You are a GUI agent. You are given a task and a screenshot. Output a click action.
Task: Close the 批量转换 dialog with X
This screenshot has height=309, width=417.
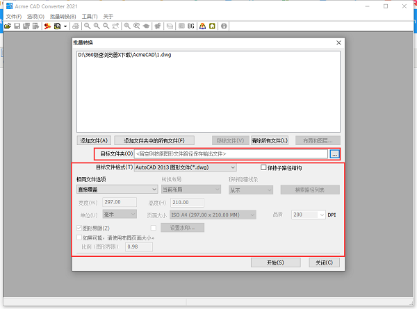pyautogui.click(x=338, y=43)
